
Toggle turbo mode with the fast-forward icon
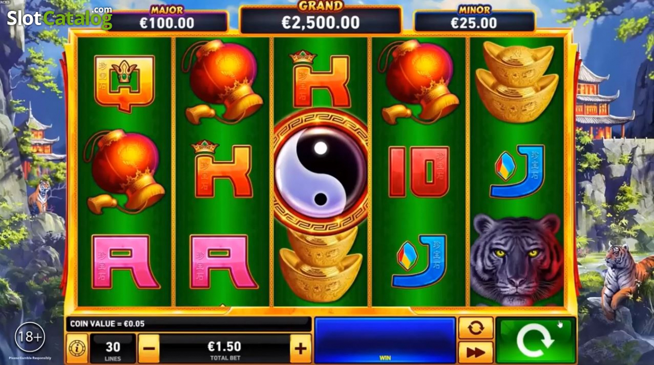[476, 352]
